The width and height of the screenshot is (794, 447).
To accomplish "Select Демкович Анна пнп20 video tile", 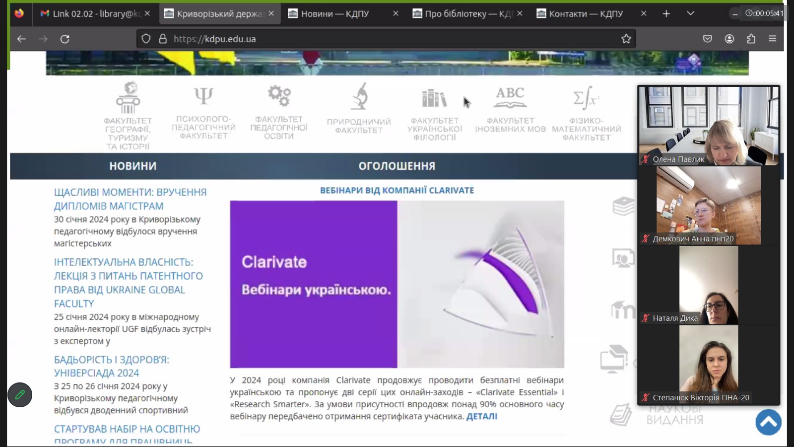I will (x=709, y=206).
